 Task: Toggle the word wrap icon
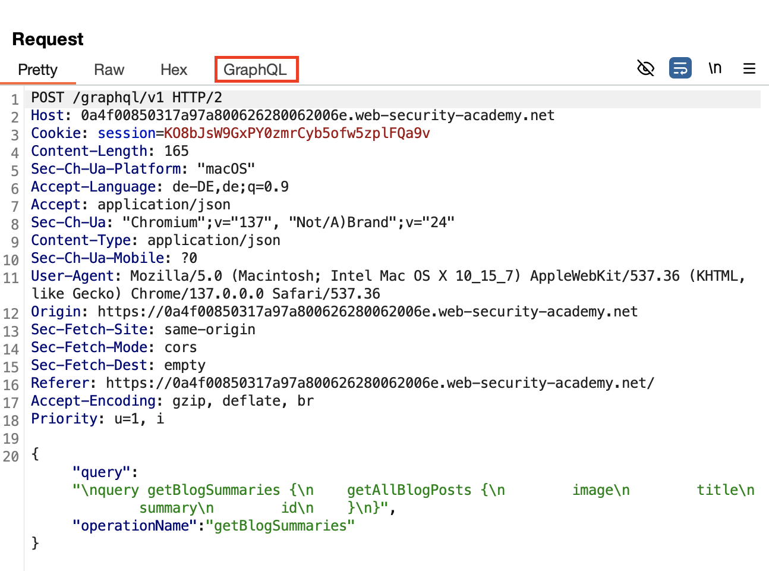(680, 68)
